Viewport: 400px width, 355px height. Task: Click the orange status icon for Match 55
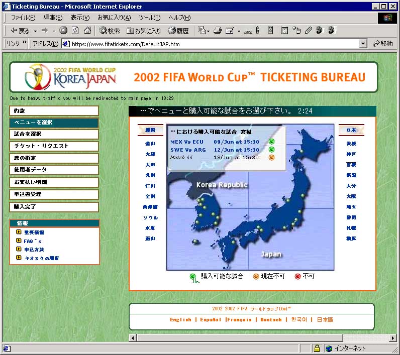271,157
